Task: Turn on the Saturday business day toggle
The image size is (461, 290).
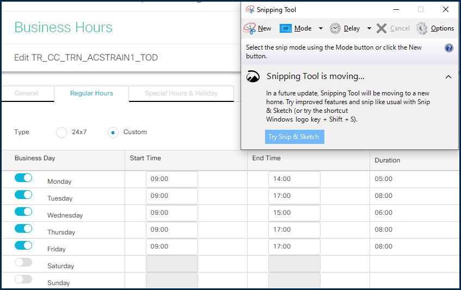Action: click(x=23, y=262)
